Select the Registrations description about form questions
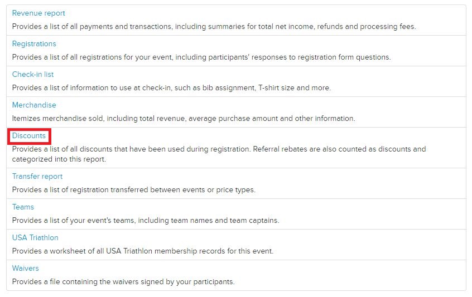Image resolution: width=472 pixels, height=297 pixels. [x=201, y=57]
